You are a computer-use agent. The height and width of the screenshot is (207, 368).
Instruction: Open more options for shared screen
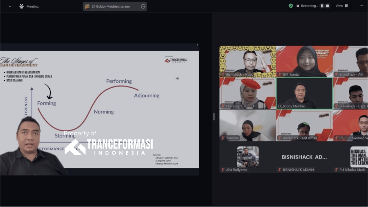(143, 6)
